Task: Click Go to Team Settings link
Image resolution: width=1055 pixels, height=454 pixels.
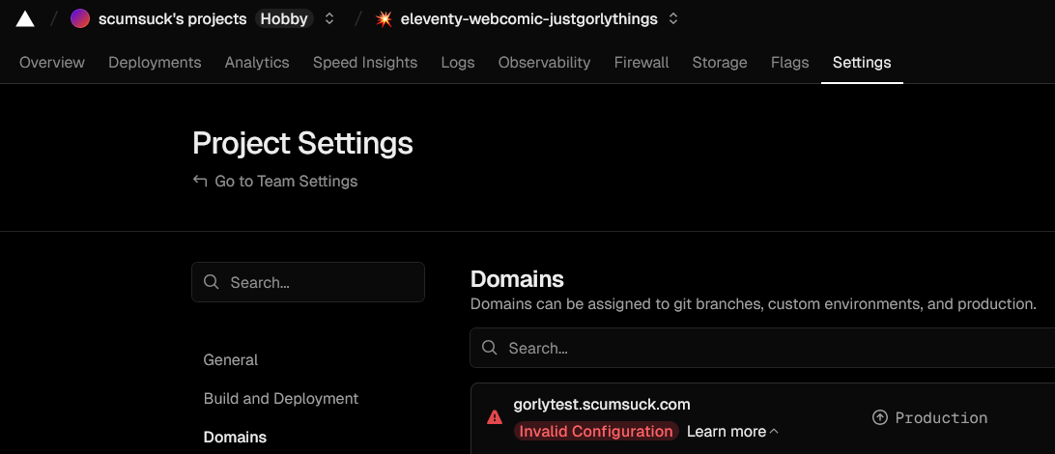Action: click(x=286, y=181)
